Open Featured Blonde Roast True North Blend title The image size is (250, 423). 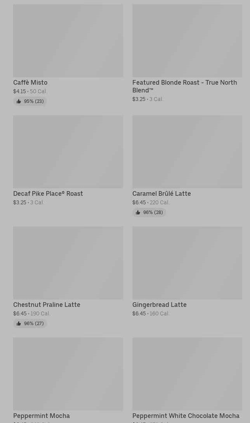pyautogui.click(x=185, y=86)
